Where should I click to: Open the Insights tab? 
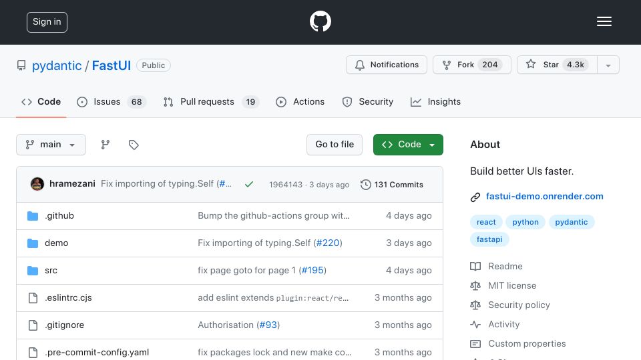435,101
